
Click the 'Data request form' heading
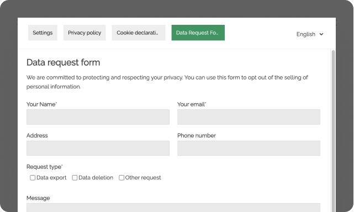click(63, 62)
